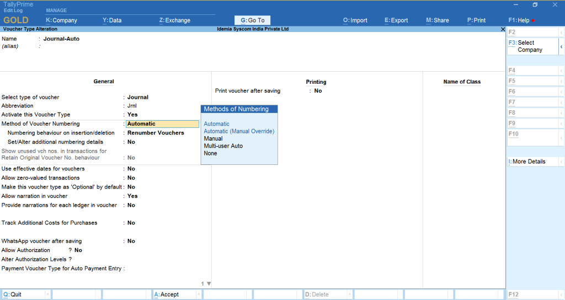
Task: Restore the TallyPrime window size
Action: point(535,5)
